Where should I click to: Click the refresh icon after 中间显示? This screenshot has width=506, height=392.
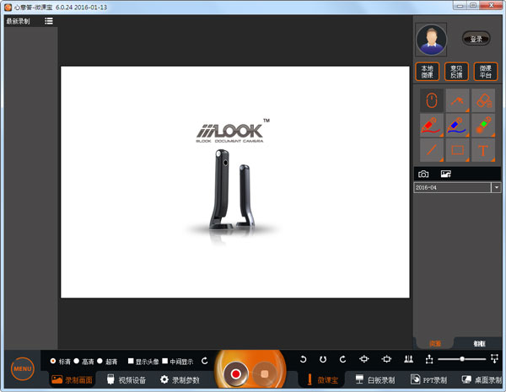[205, 361]
